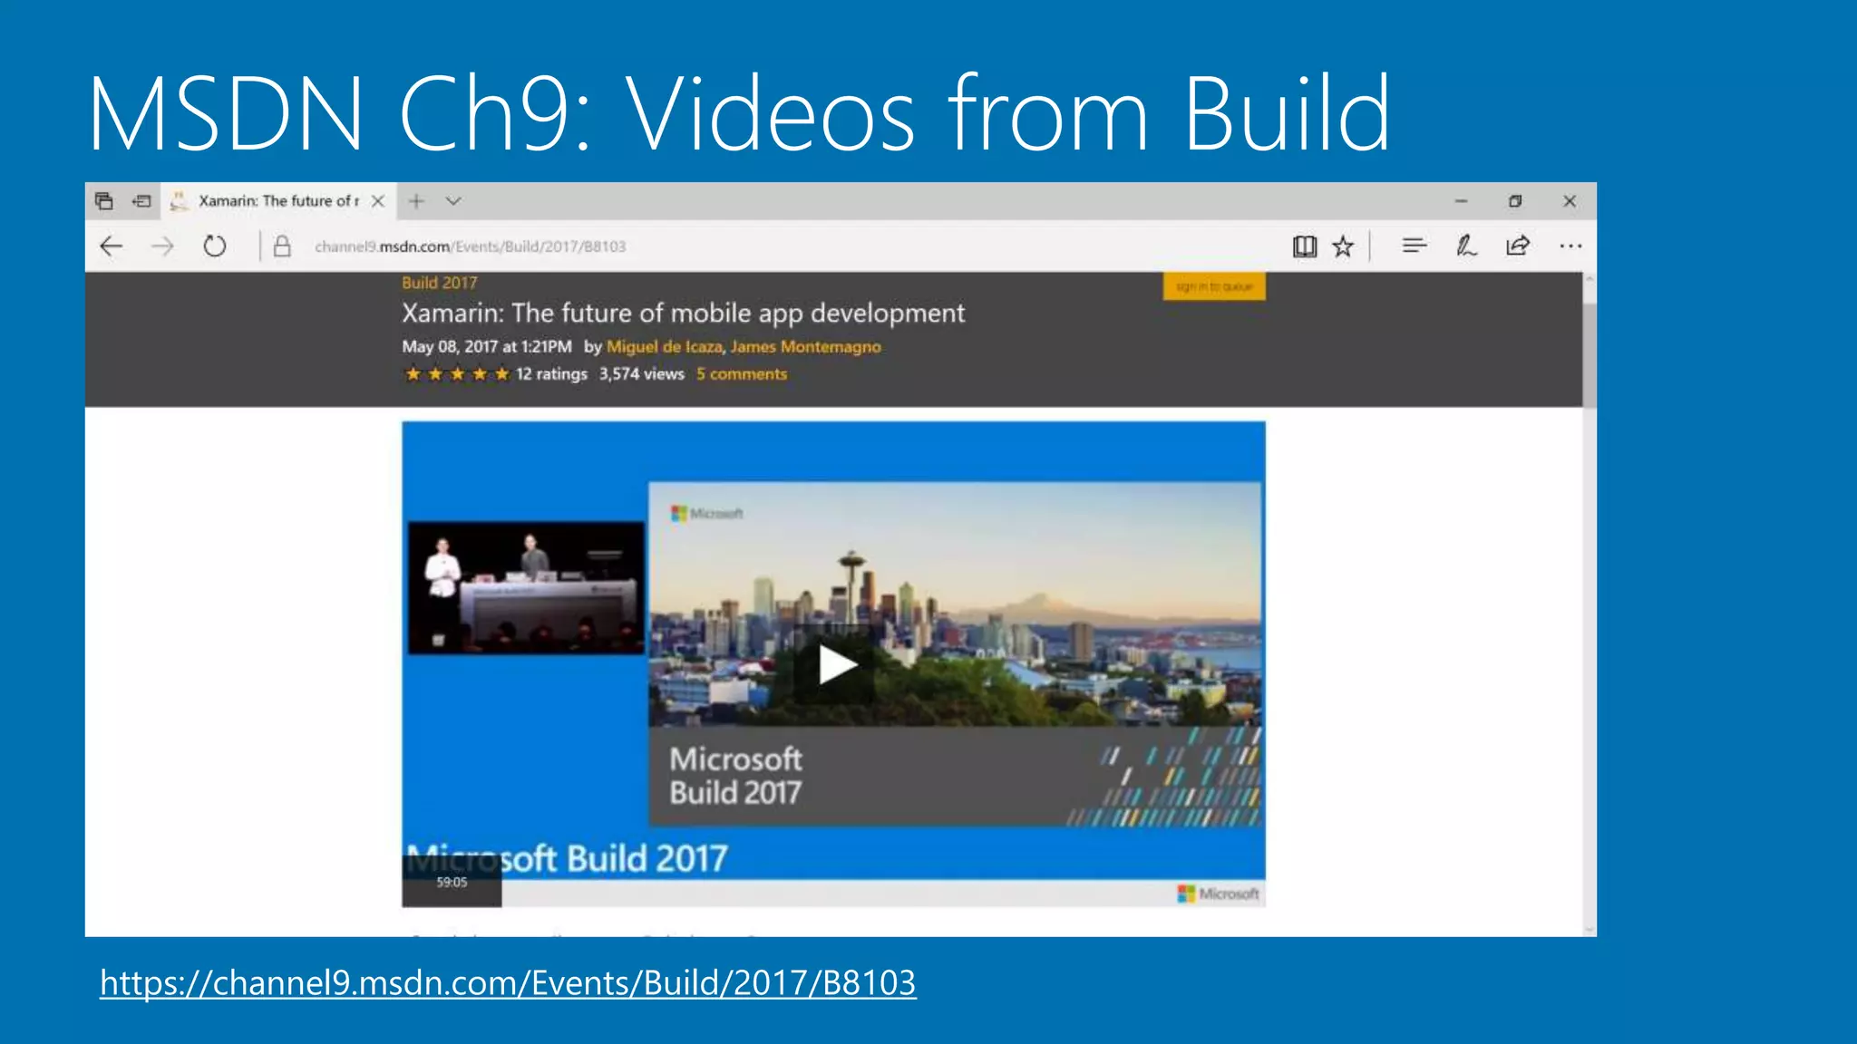Select the Xamarin: The future tab
Image resolution: width=1857 pixels, height=1044 pixels.
coord(278,201)
